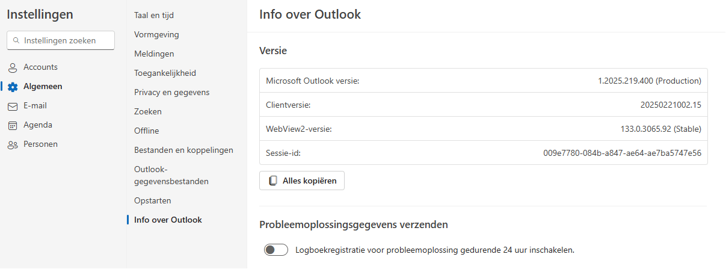The width and height of the screenshot is (726, 269).
Task: Click the copy icon in Alles kopiëren
Action: click(x=273, y=181)
